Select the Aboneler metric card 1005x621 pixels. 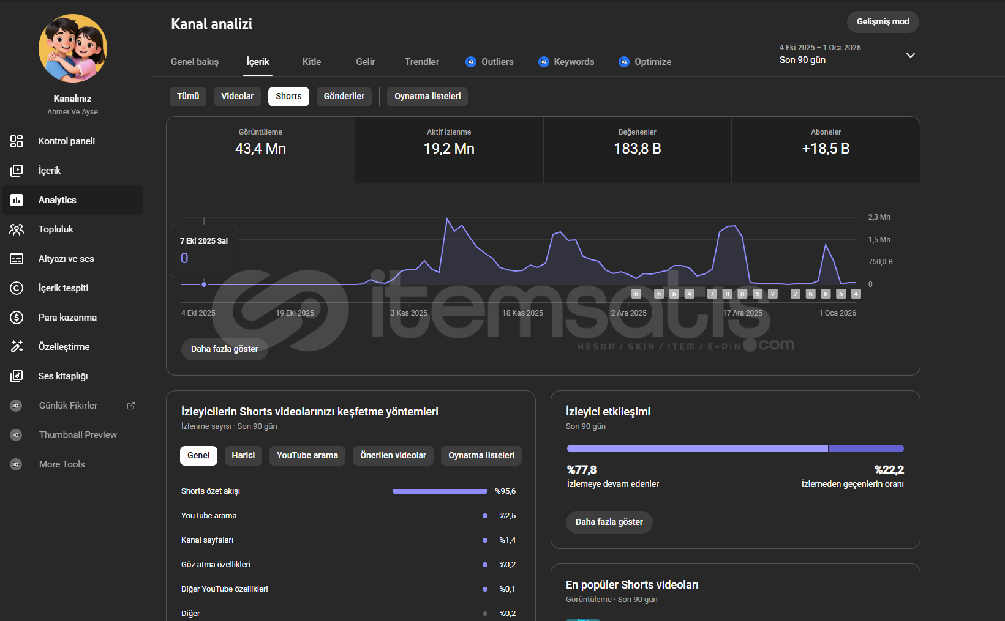pyautogui.click(x=825, y=149)
